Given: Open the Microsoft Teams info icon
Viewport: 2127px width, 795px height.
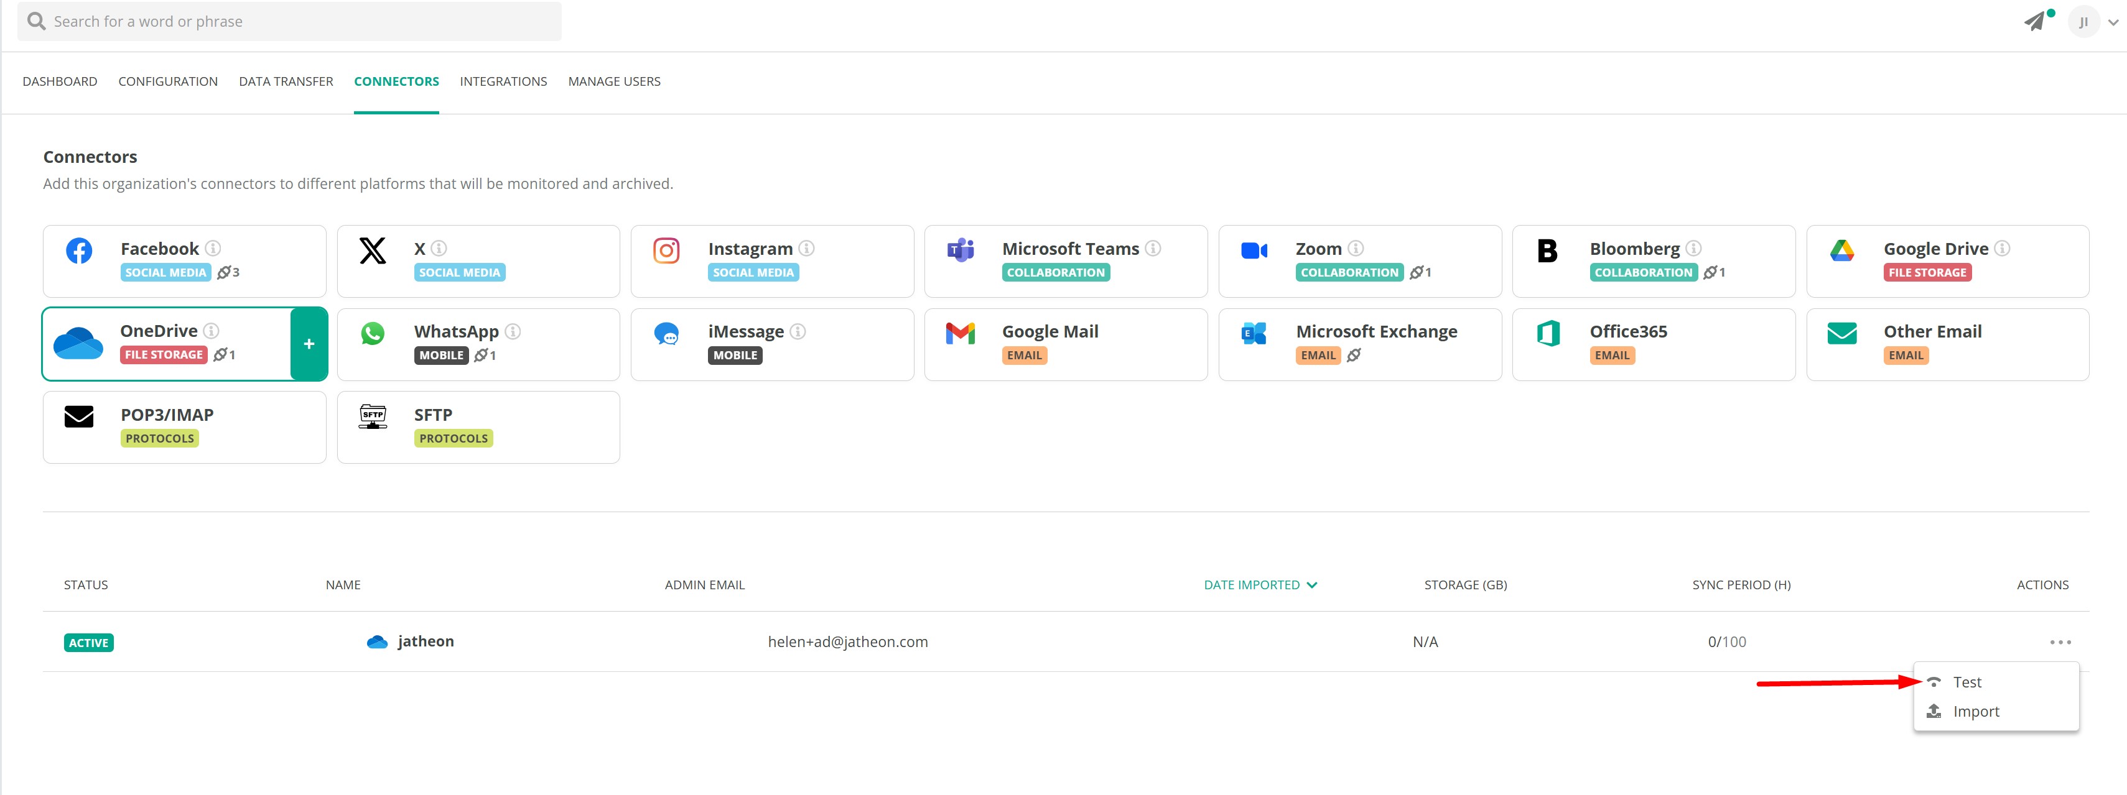Looking at the screenshot, I should coord(1153,248).
